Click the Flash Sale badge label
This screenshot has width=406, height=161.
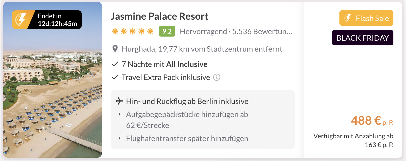[372, 18]
